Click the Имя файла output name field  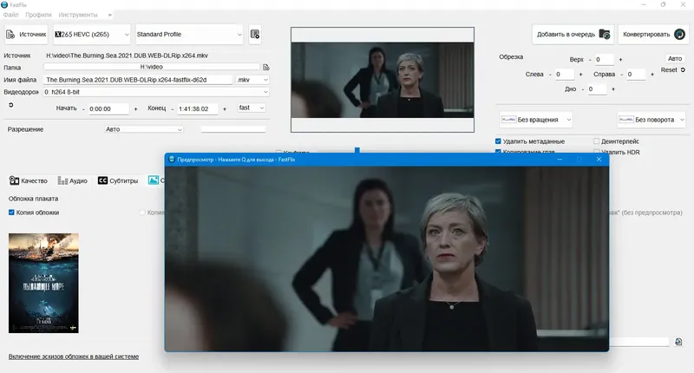click(138, 80)
